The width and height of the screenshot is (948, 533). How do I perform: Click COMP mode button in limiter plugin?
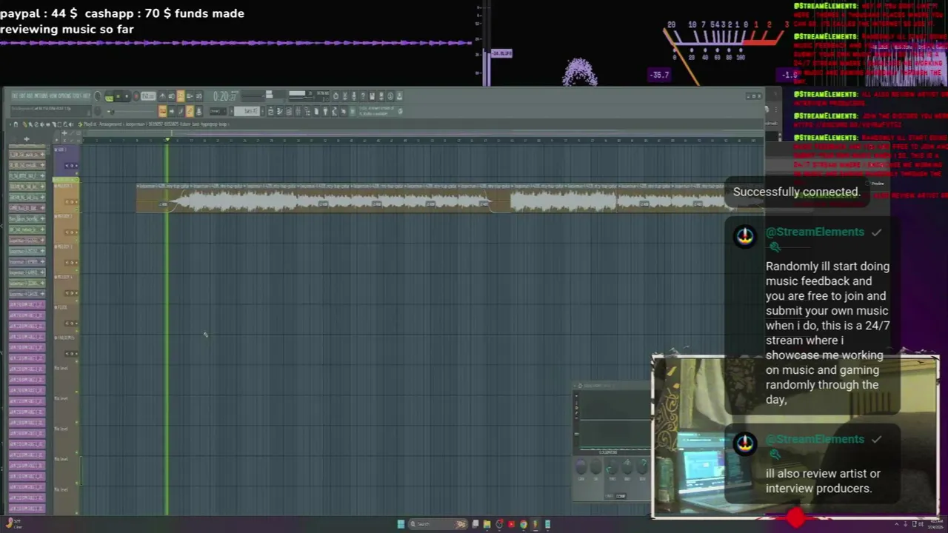point(621,497)
